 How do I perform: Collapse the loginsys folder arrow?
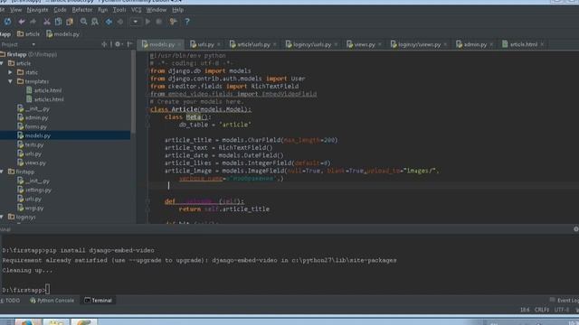[x=2, y=217]
